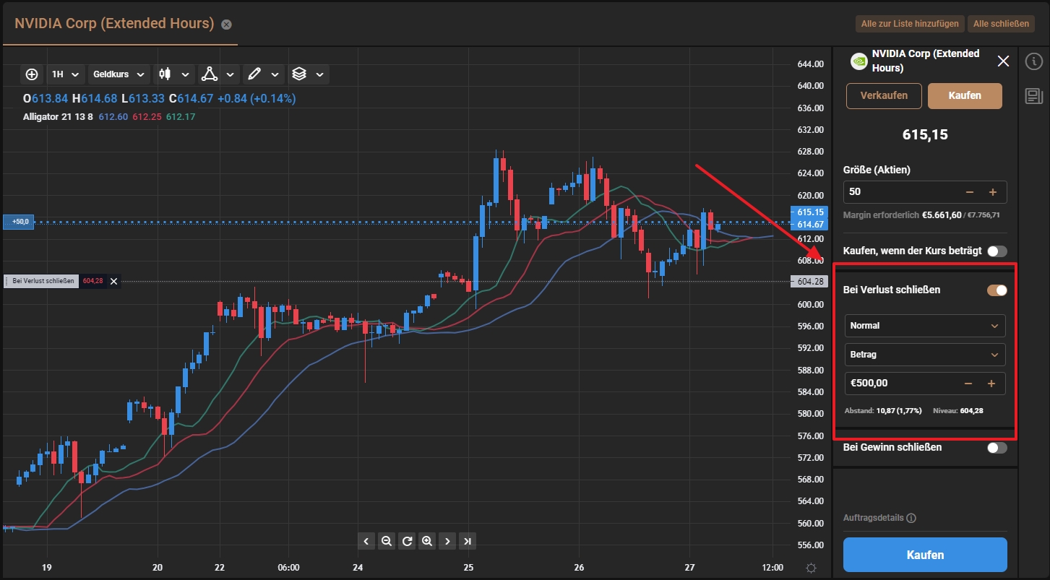Screen dimensions: 1050x580
Task: Click the Auftragsdetails label
Action: click(x=873, y=518)
